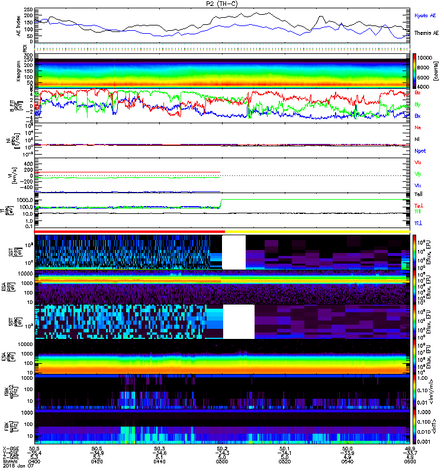Click the yellow segment of the mode bar
444x474 pixels.
coord(317,232)
